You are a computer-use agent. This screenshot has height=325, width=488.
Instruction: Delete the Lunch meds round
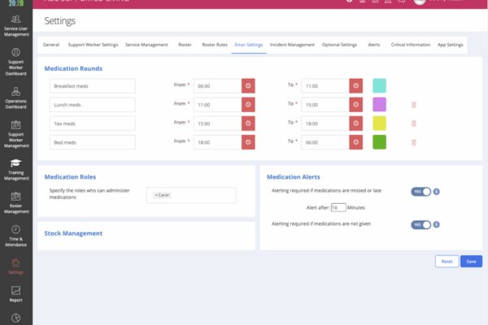coord(413,105)
